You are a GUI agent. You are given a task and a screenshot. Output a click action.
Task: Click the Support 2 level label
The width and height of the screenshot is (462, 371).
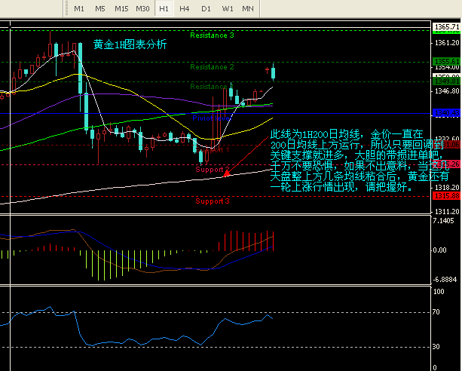pyautogui.click(x=212, y=170)
